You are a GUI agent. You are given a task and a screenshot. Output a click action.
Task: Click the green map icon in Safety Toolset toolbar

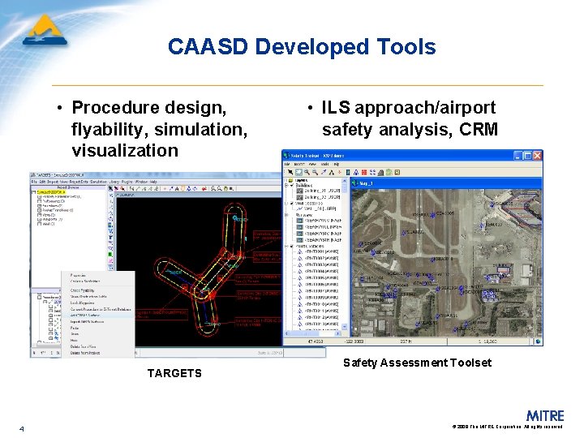pyautogui.click(x=389, y=172)
